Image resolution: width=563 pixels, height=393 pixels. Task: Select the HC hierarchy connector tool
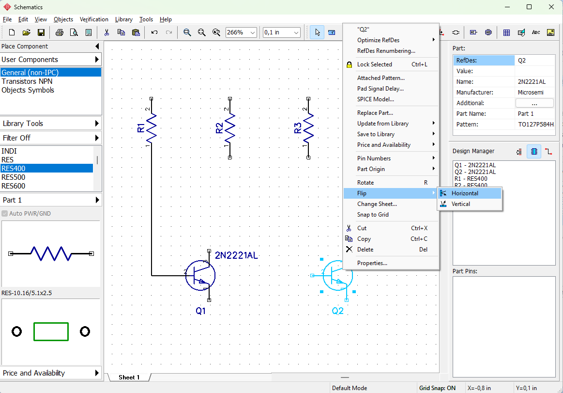pos(473,32)
